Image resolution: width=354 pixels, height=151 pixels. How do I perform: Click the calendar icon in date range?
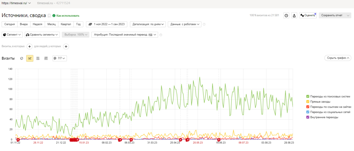[x=90, y=24]
